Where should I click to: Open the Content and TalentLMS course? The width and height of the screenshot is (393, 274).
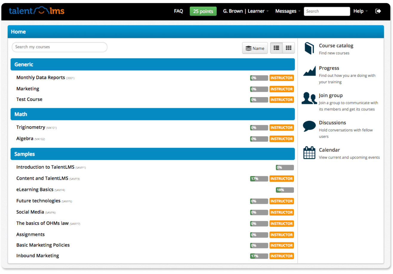[42, 178]
